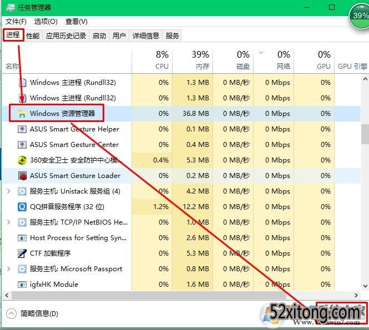
Task: Switch to the 应用历史记录 tab
Action: coord(66,35)
